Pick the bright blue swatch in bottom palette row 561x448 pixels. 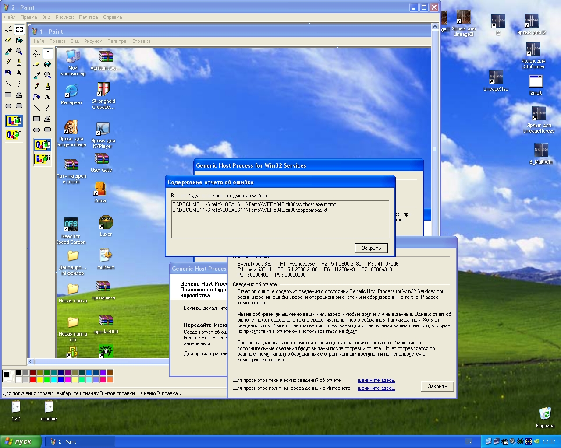pyautogui.click(x=61, y=379)
